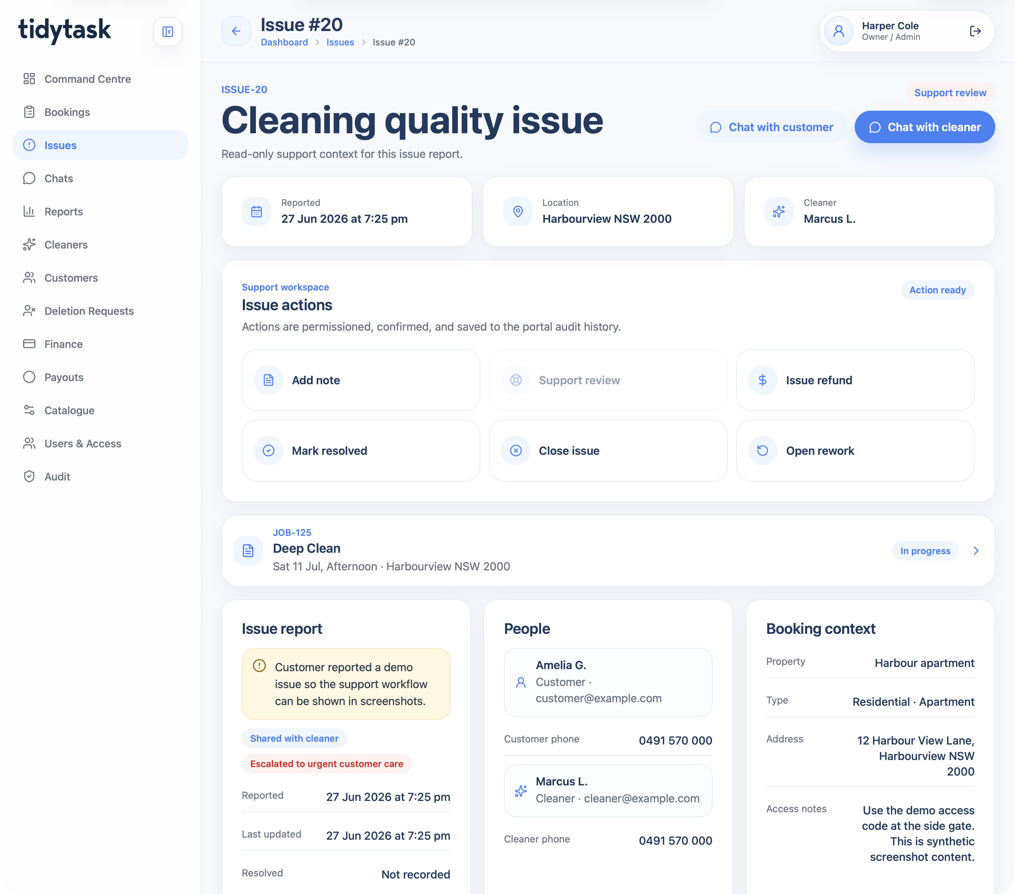Click the Issue refund action
Image resolution: width=1015 pixels, height=894 pixels.
[x=855, y=380]
